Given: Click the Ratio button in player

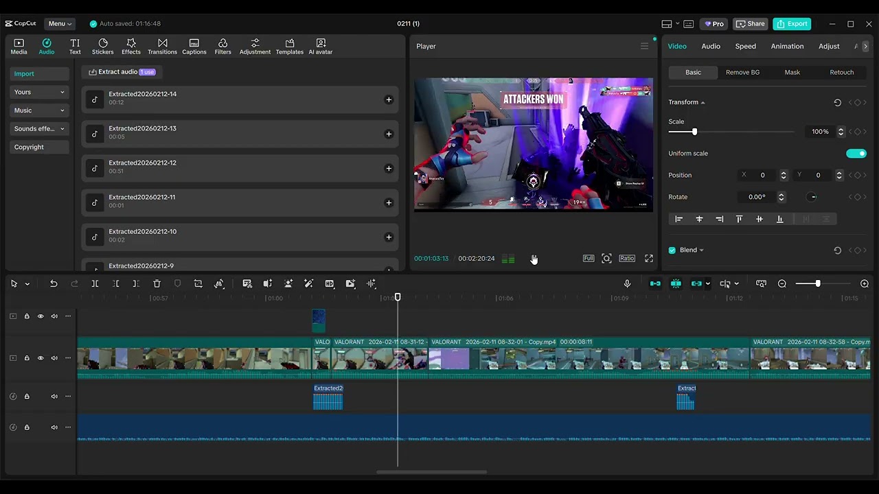Looking at the screenshot, I should click(x=627, y=259).
